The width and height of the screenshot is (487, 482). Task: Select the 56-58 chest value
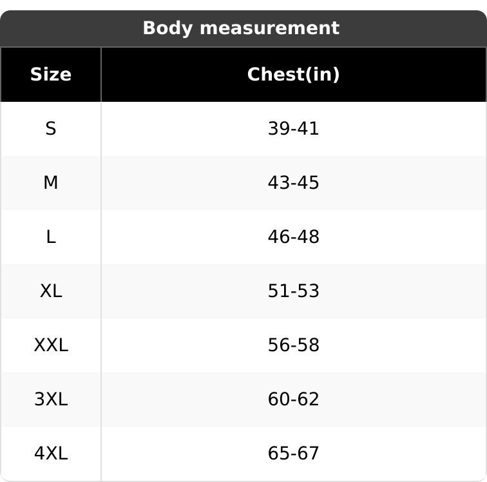(x=293, y=345)
